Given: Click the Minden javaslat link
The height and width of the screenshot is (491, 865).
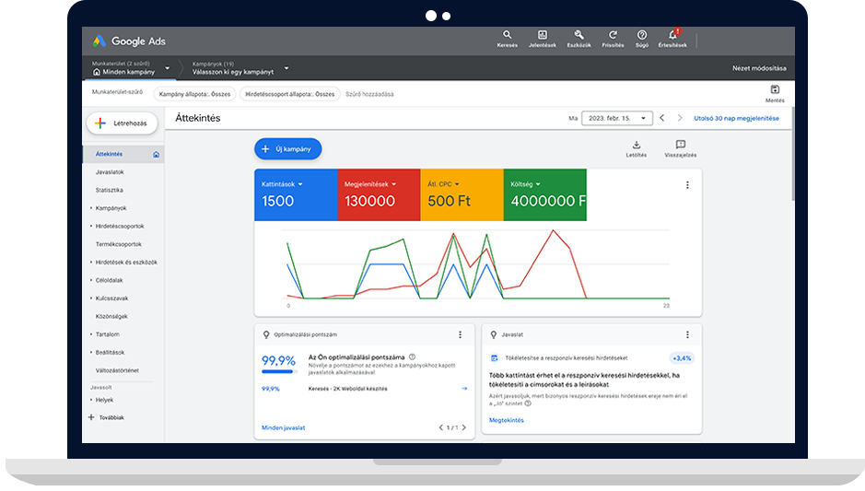Looking at the screenshot, I should pos(283,427).
